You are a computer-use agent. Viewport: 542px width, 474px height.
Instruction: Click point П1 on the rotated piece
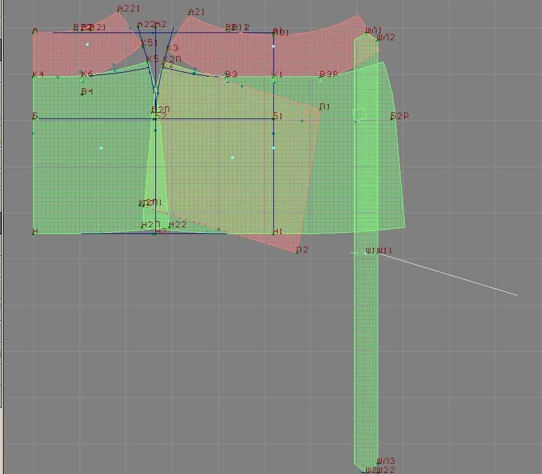pos(320,109)
